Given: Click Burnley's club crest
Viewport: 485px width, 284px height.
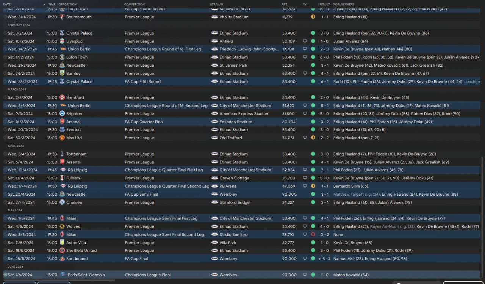Looking at the screenshot, I should point(62,74).
